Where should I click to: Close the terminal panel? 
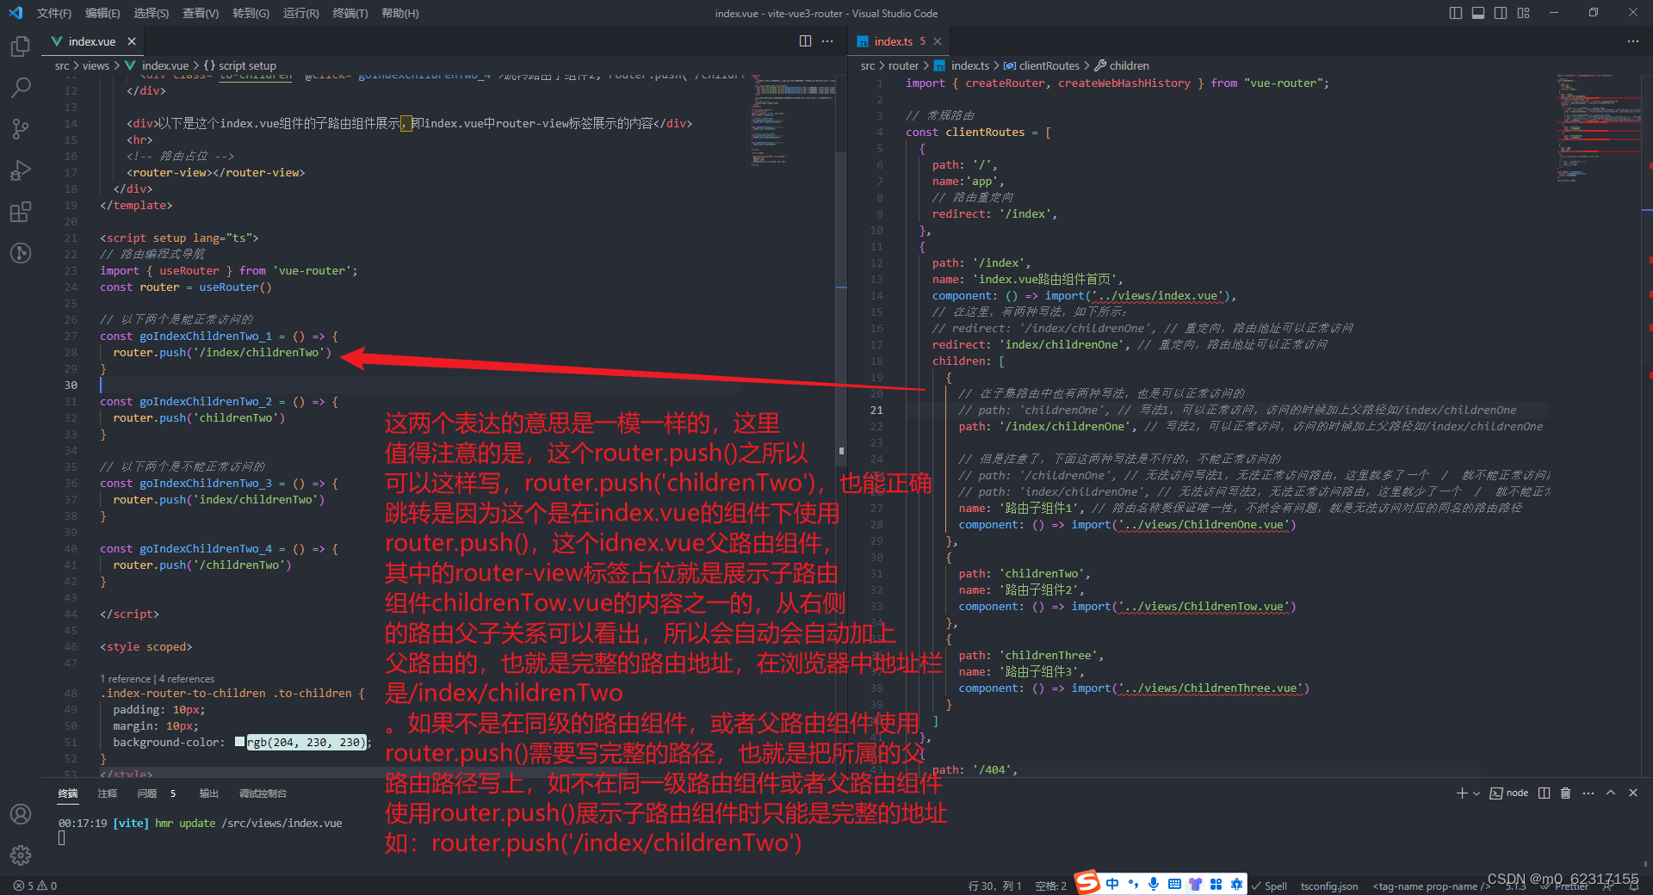click(x=1633, y=793)
